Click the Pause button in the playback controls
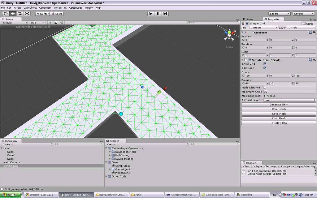Image resolution: width=317 pixels, height=198 pixels. click(x=158, y=13)
